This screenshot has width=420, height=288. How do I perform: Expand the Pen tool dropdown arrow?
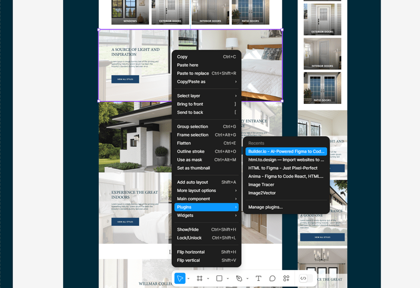247,279
